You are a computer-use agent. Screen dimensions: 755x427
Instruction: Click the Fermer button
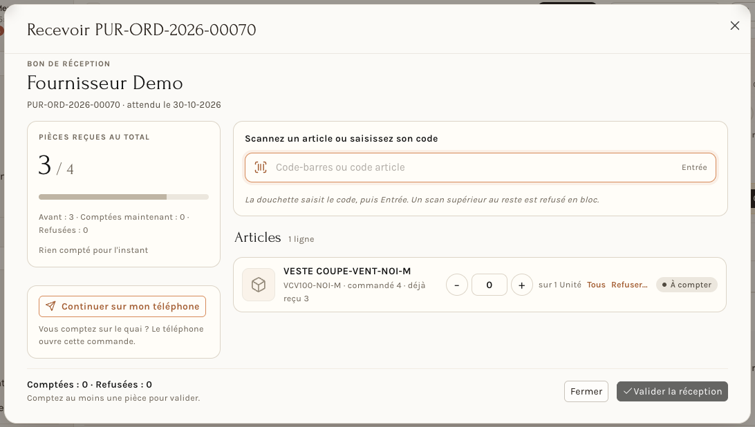(x=586, y=391)
